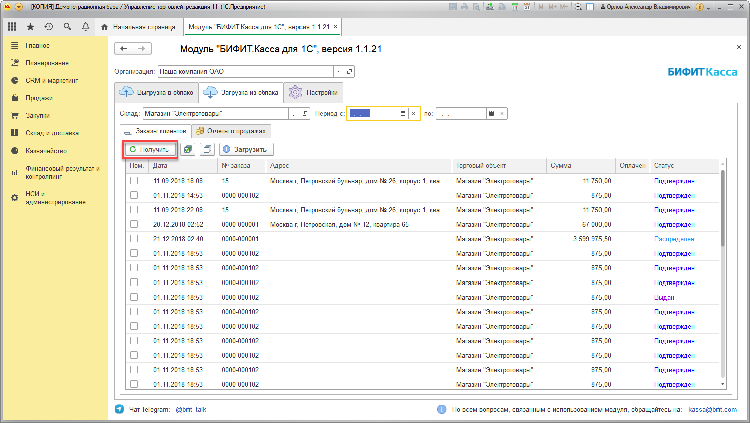Uncheck all orders with the empty boxes icon

pos(207,149)
